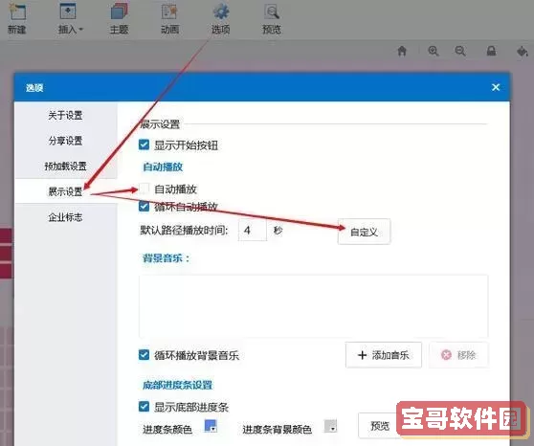534x446 pixels.
Task: Close the 选项 dialog with X
Action: [x=496, y=87]
